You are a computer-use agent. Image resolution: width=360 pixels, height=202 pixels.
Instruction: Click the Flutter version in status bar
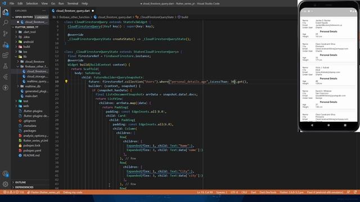(291, 192)
